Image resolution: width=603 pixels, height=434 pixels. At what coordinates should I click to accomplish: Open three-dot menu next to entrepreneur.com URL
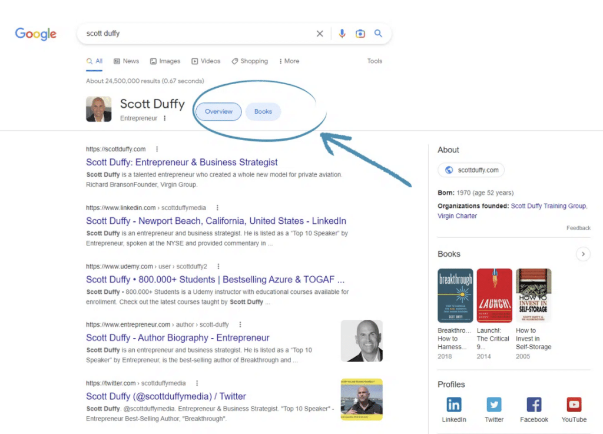240,325
